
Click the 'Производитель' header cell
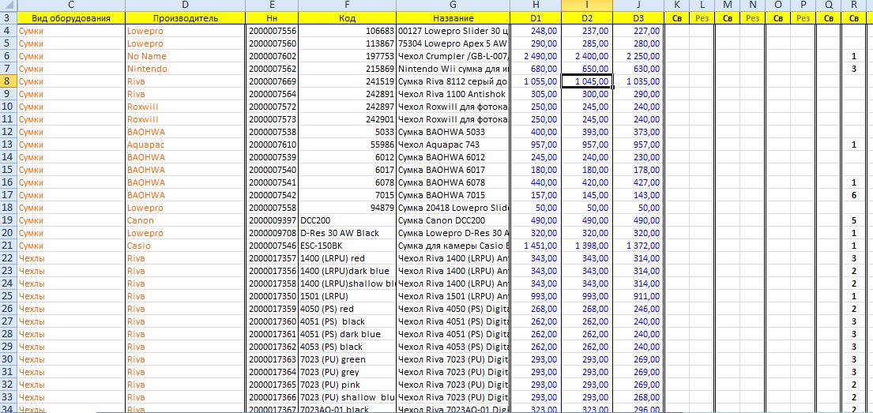tap(185, 18)
